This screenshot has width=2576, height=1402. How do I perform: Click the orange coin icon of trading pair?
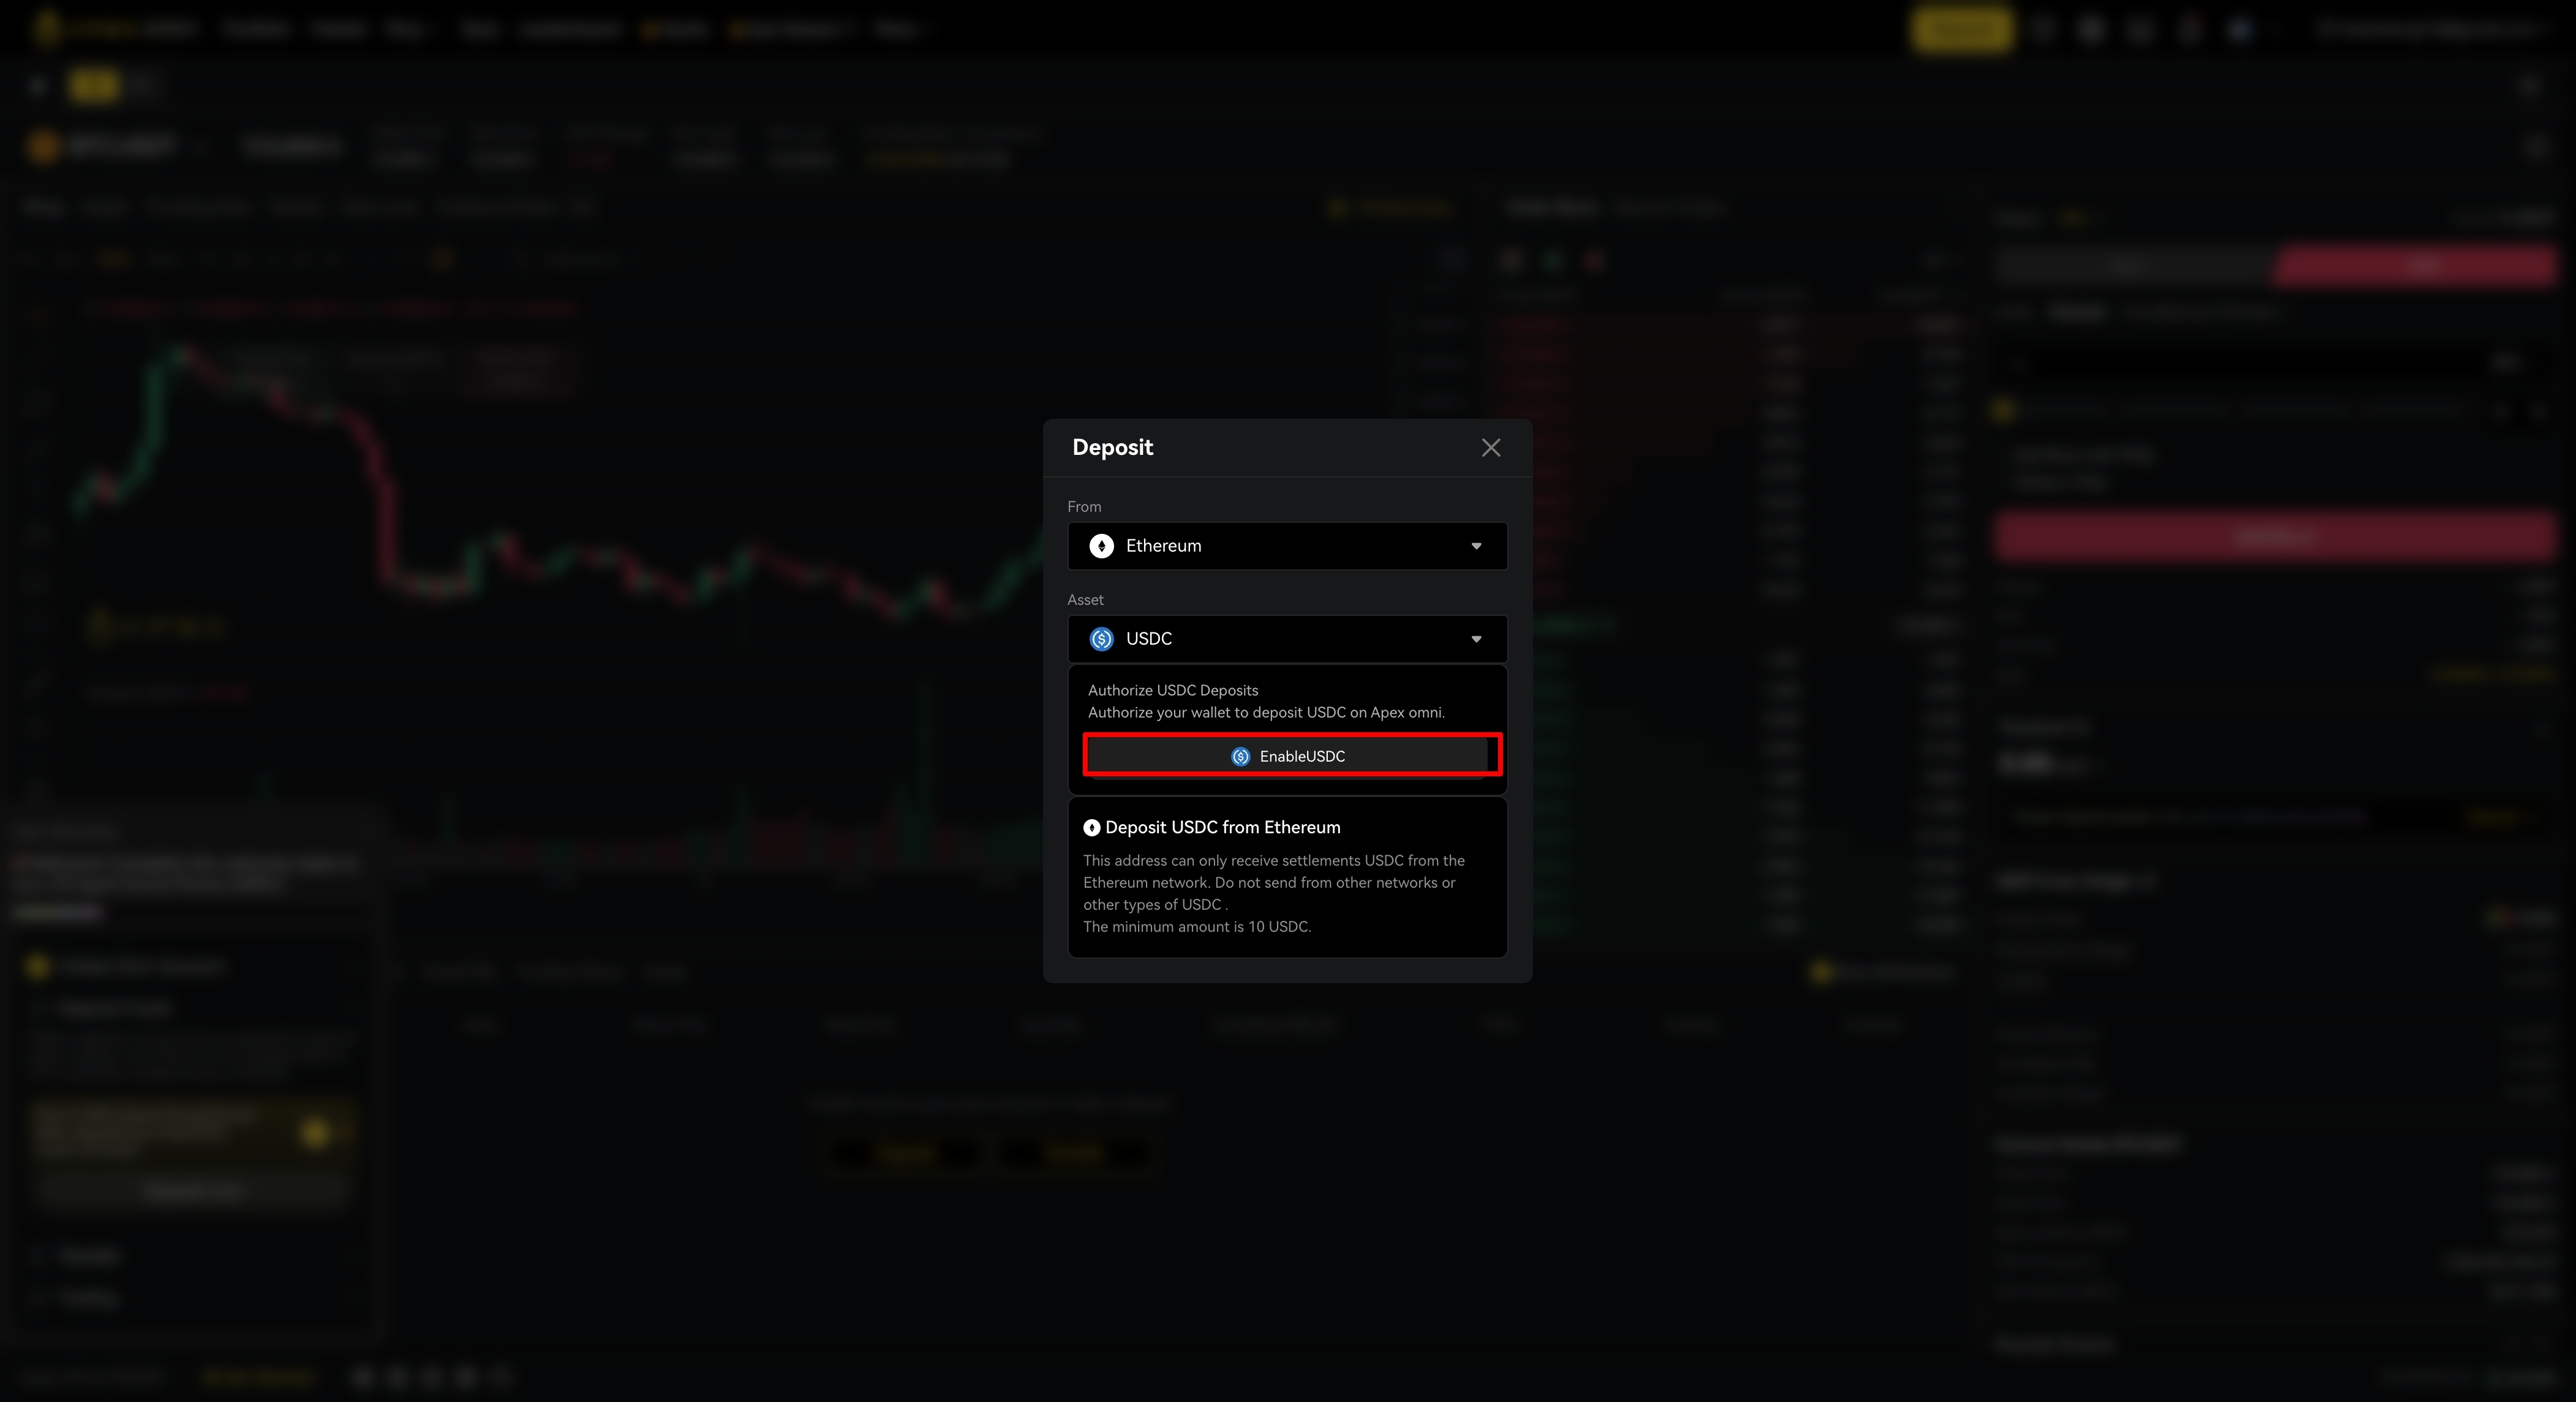coord(42,147)
